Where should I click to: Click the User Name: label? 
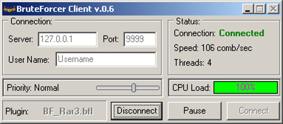[x=29, y=60]
